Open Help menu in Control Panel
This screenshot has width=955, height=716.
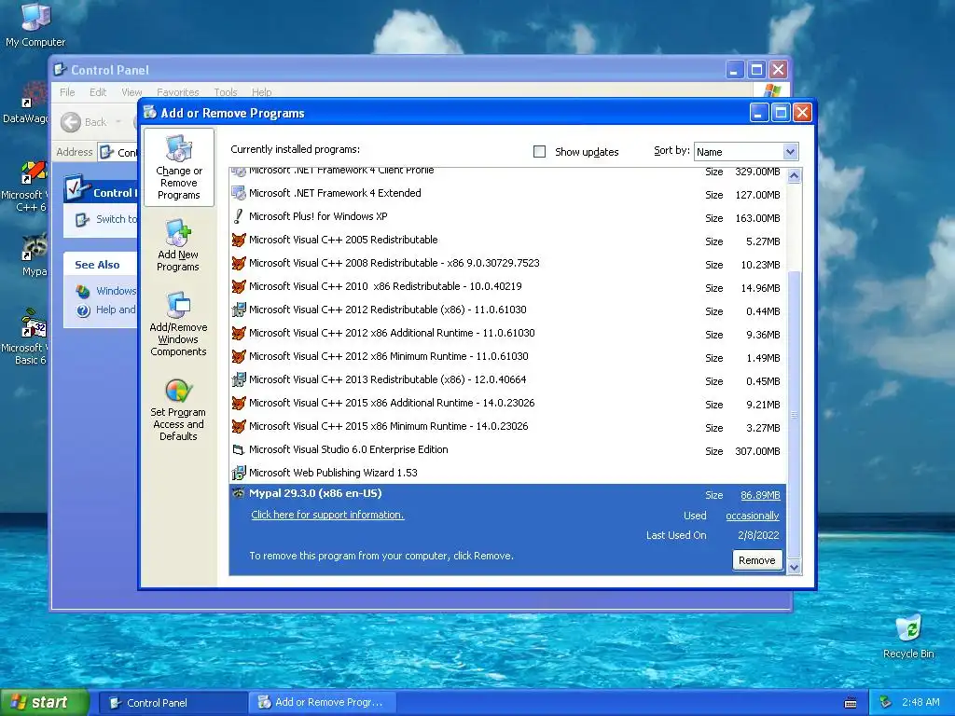(262, 92)
